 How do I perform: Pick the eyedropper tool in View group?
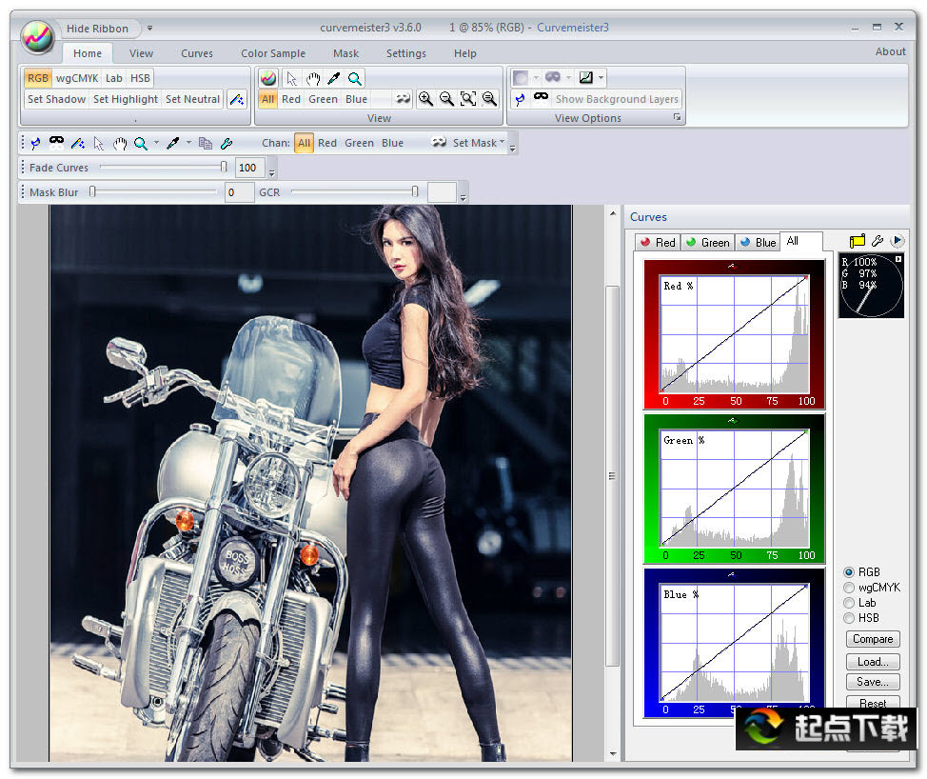(x=334, y=79)
